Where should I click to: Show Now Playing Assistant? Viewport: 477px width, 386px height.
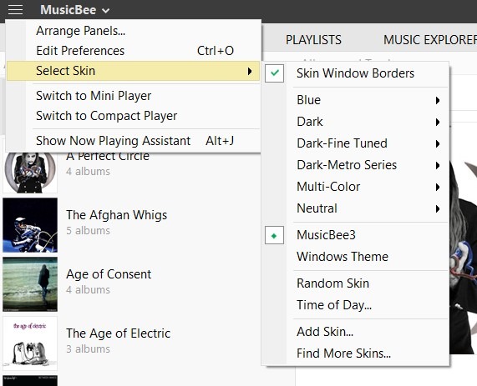[134, 141]
